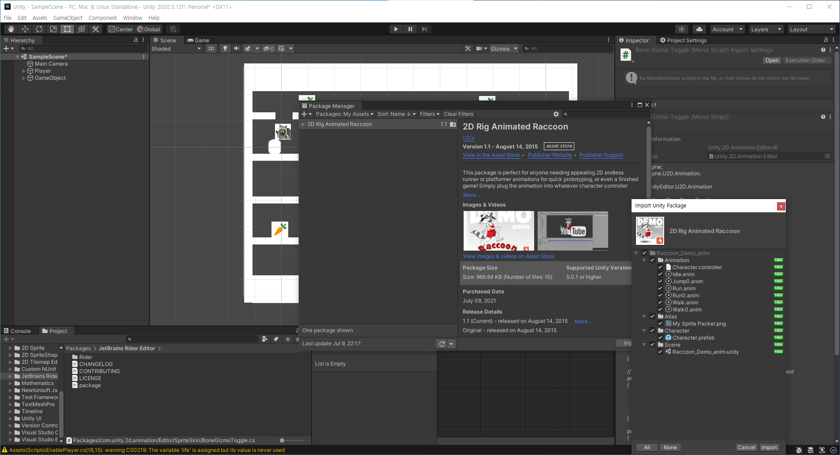The width and height of the screenshot is (840, 455).
Task: Click None button in import dialog
Action: pos(670,448)
